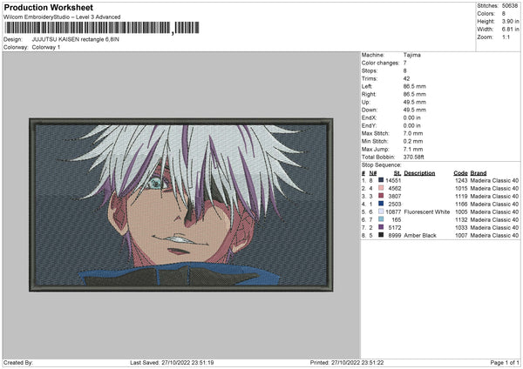Click the Max Stitch value 7.0 mm
This screenshot has height=369, width=523.
pyautogui.click(x=413, y=133)
